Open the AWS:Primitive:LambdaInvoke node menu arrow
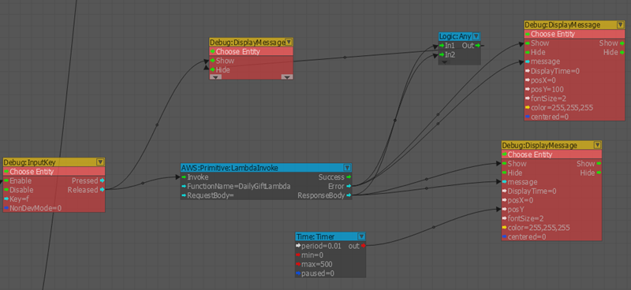Image resolution: width=631 pixels, height=290 pixels. tap(347, 167)
